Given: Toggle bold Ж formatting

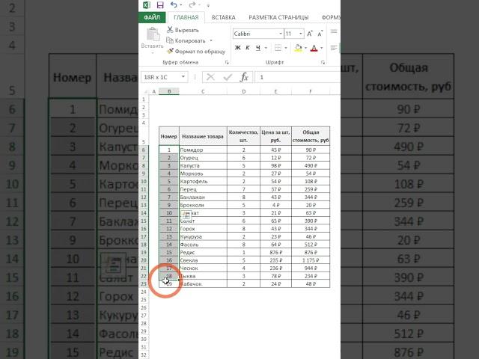Looking at the screenshot, I should [238, 49].
